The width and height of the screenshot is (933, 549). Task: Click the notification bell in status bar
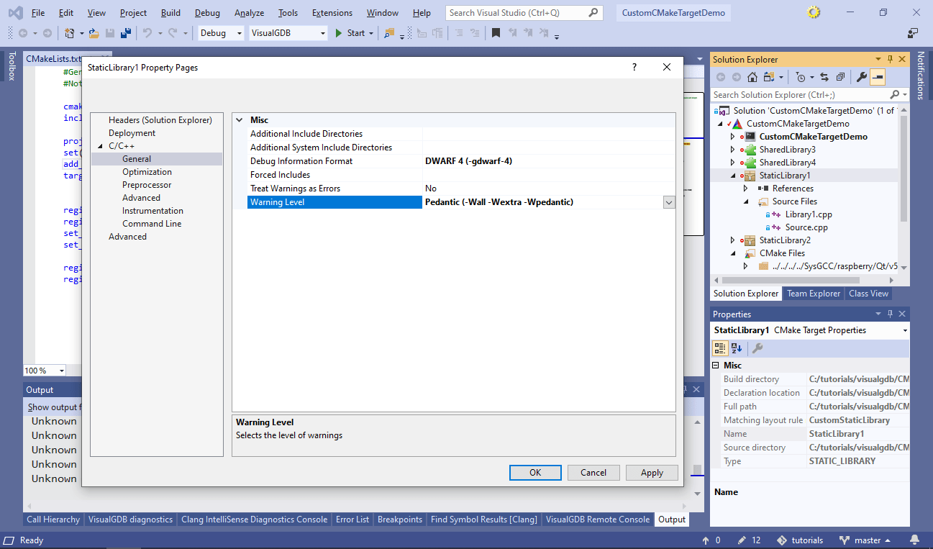(x=914, y=540)
